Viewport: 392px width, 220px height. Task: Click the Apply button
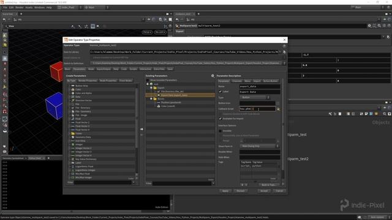coord(225,191)
